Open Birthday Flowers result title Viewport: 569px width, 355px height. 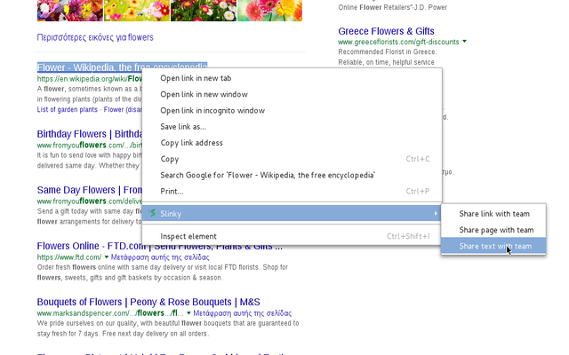(90, 134)
